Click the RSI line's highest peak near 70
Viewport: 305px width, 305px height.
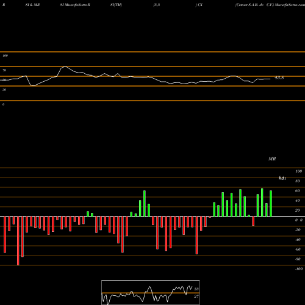[x=65, y=66]
